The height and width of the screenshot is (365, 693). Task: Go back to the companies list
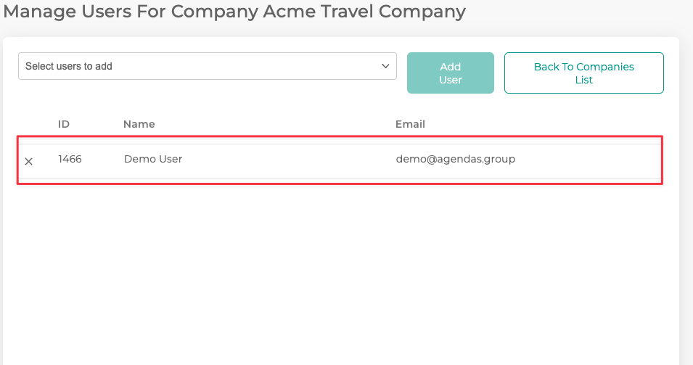(583, 73)
